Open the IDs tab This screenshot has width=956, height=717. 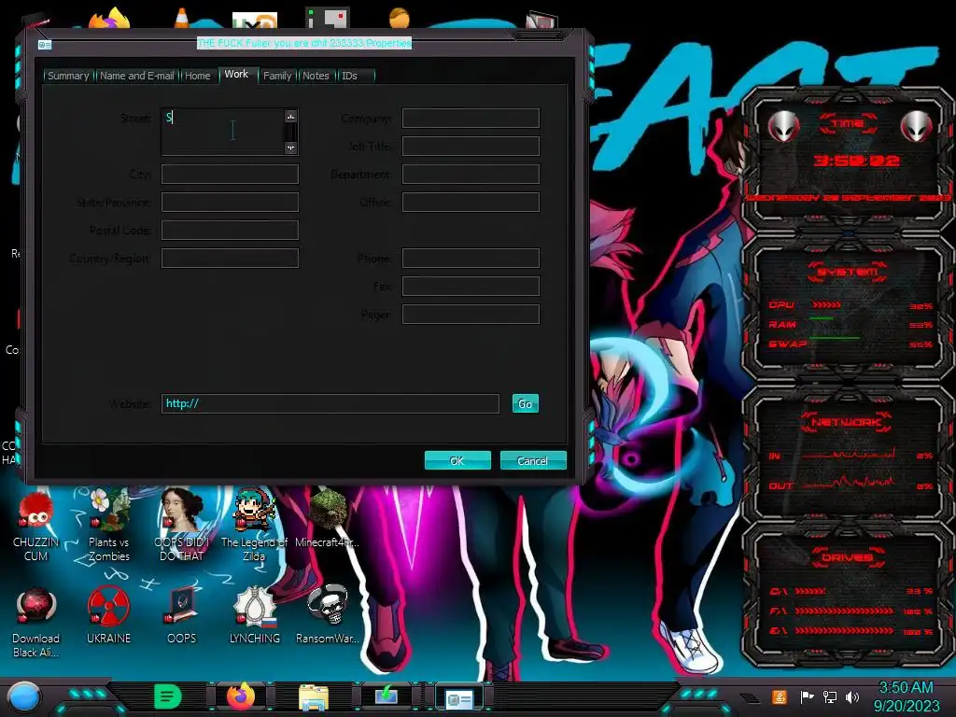(349, 76)
